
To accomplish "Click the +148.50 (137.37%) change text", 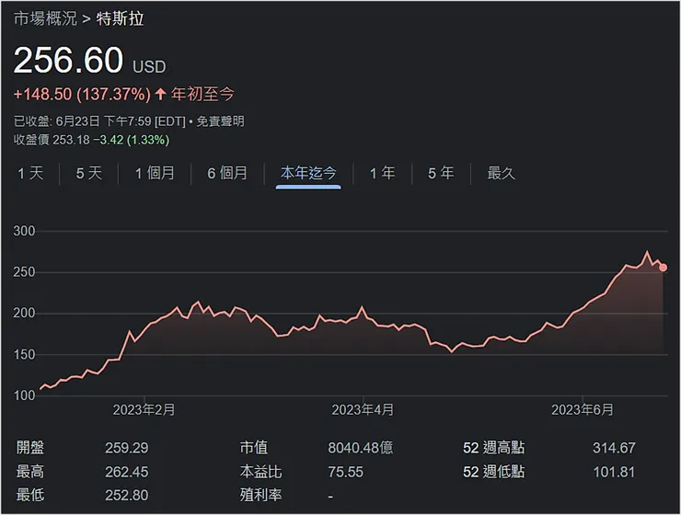I will tap(82, 94).
